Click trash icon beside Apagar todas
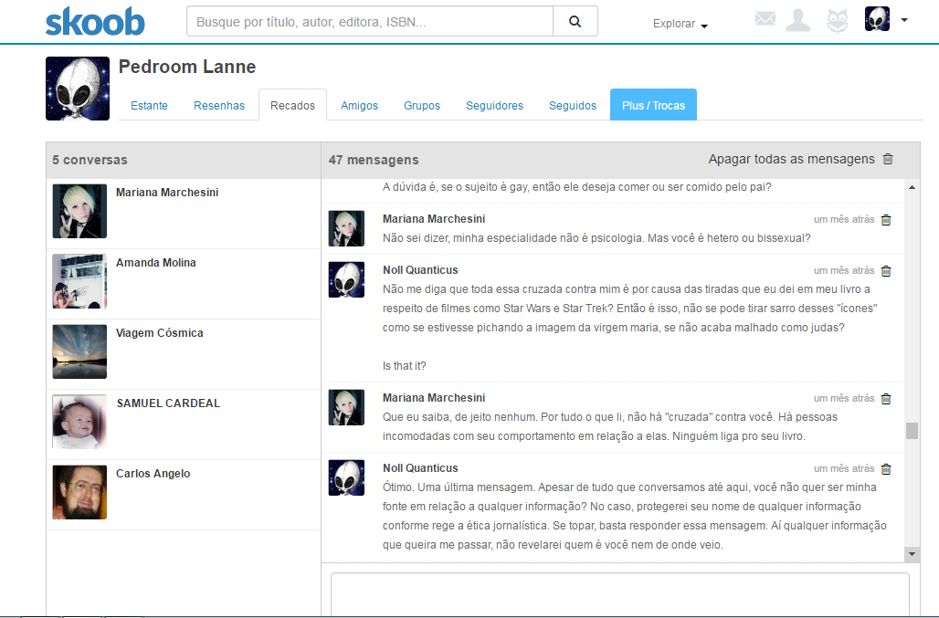 pyautogui.click(x=888, y=159)
